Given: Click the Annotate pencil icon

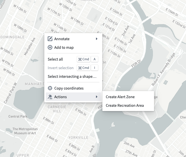Looking at the screenshot, I should (50, 39).
